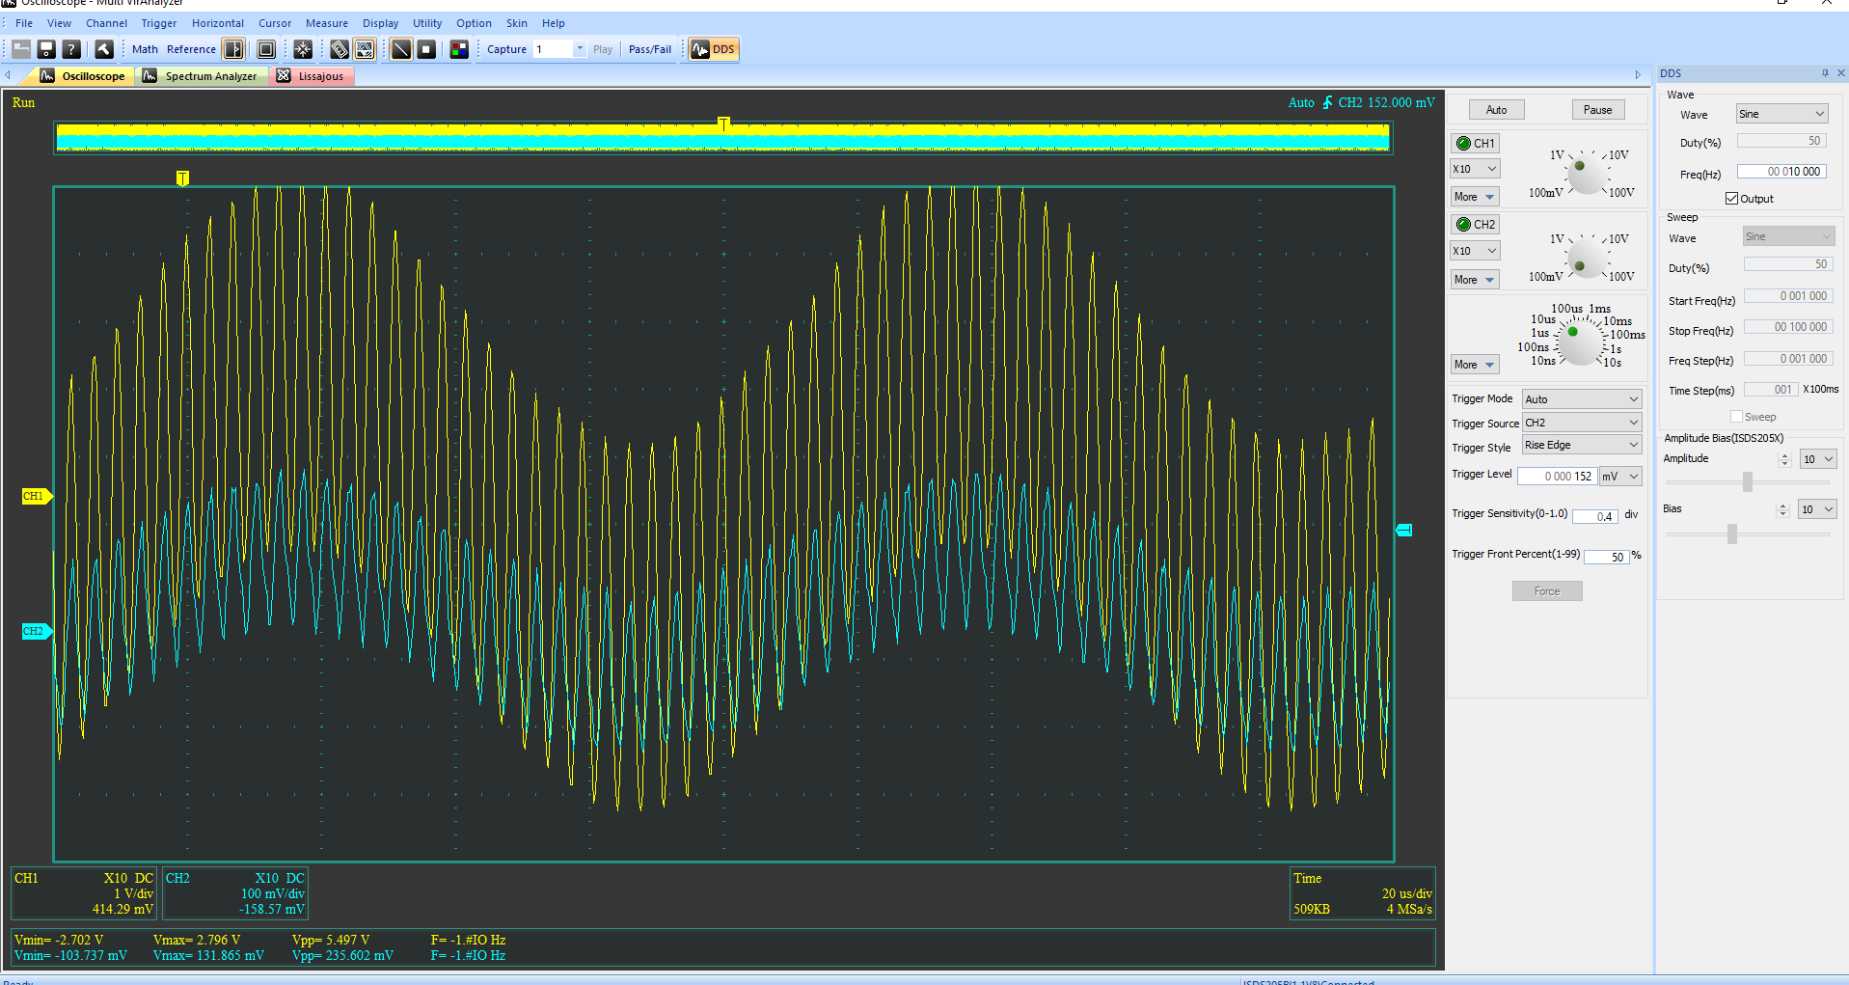Open help via question mark icon
This screenshot has height=985, width=1849.
coord(71,49)
